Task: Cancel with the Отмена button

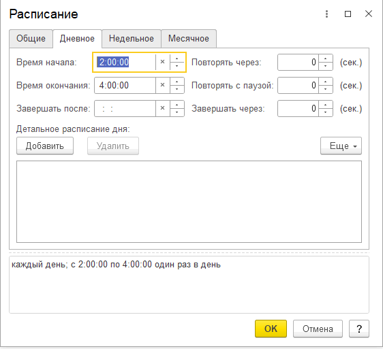Action: tap(318, 329)
